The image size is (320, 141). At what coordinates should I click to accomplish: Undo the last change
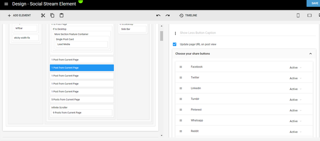click(x=158, y=15)
